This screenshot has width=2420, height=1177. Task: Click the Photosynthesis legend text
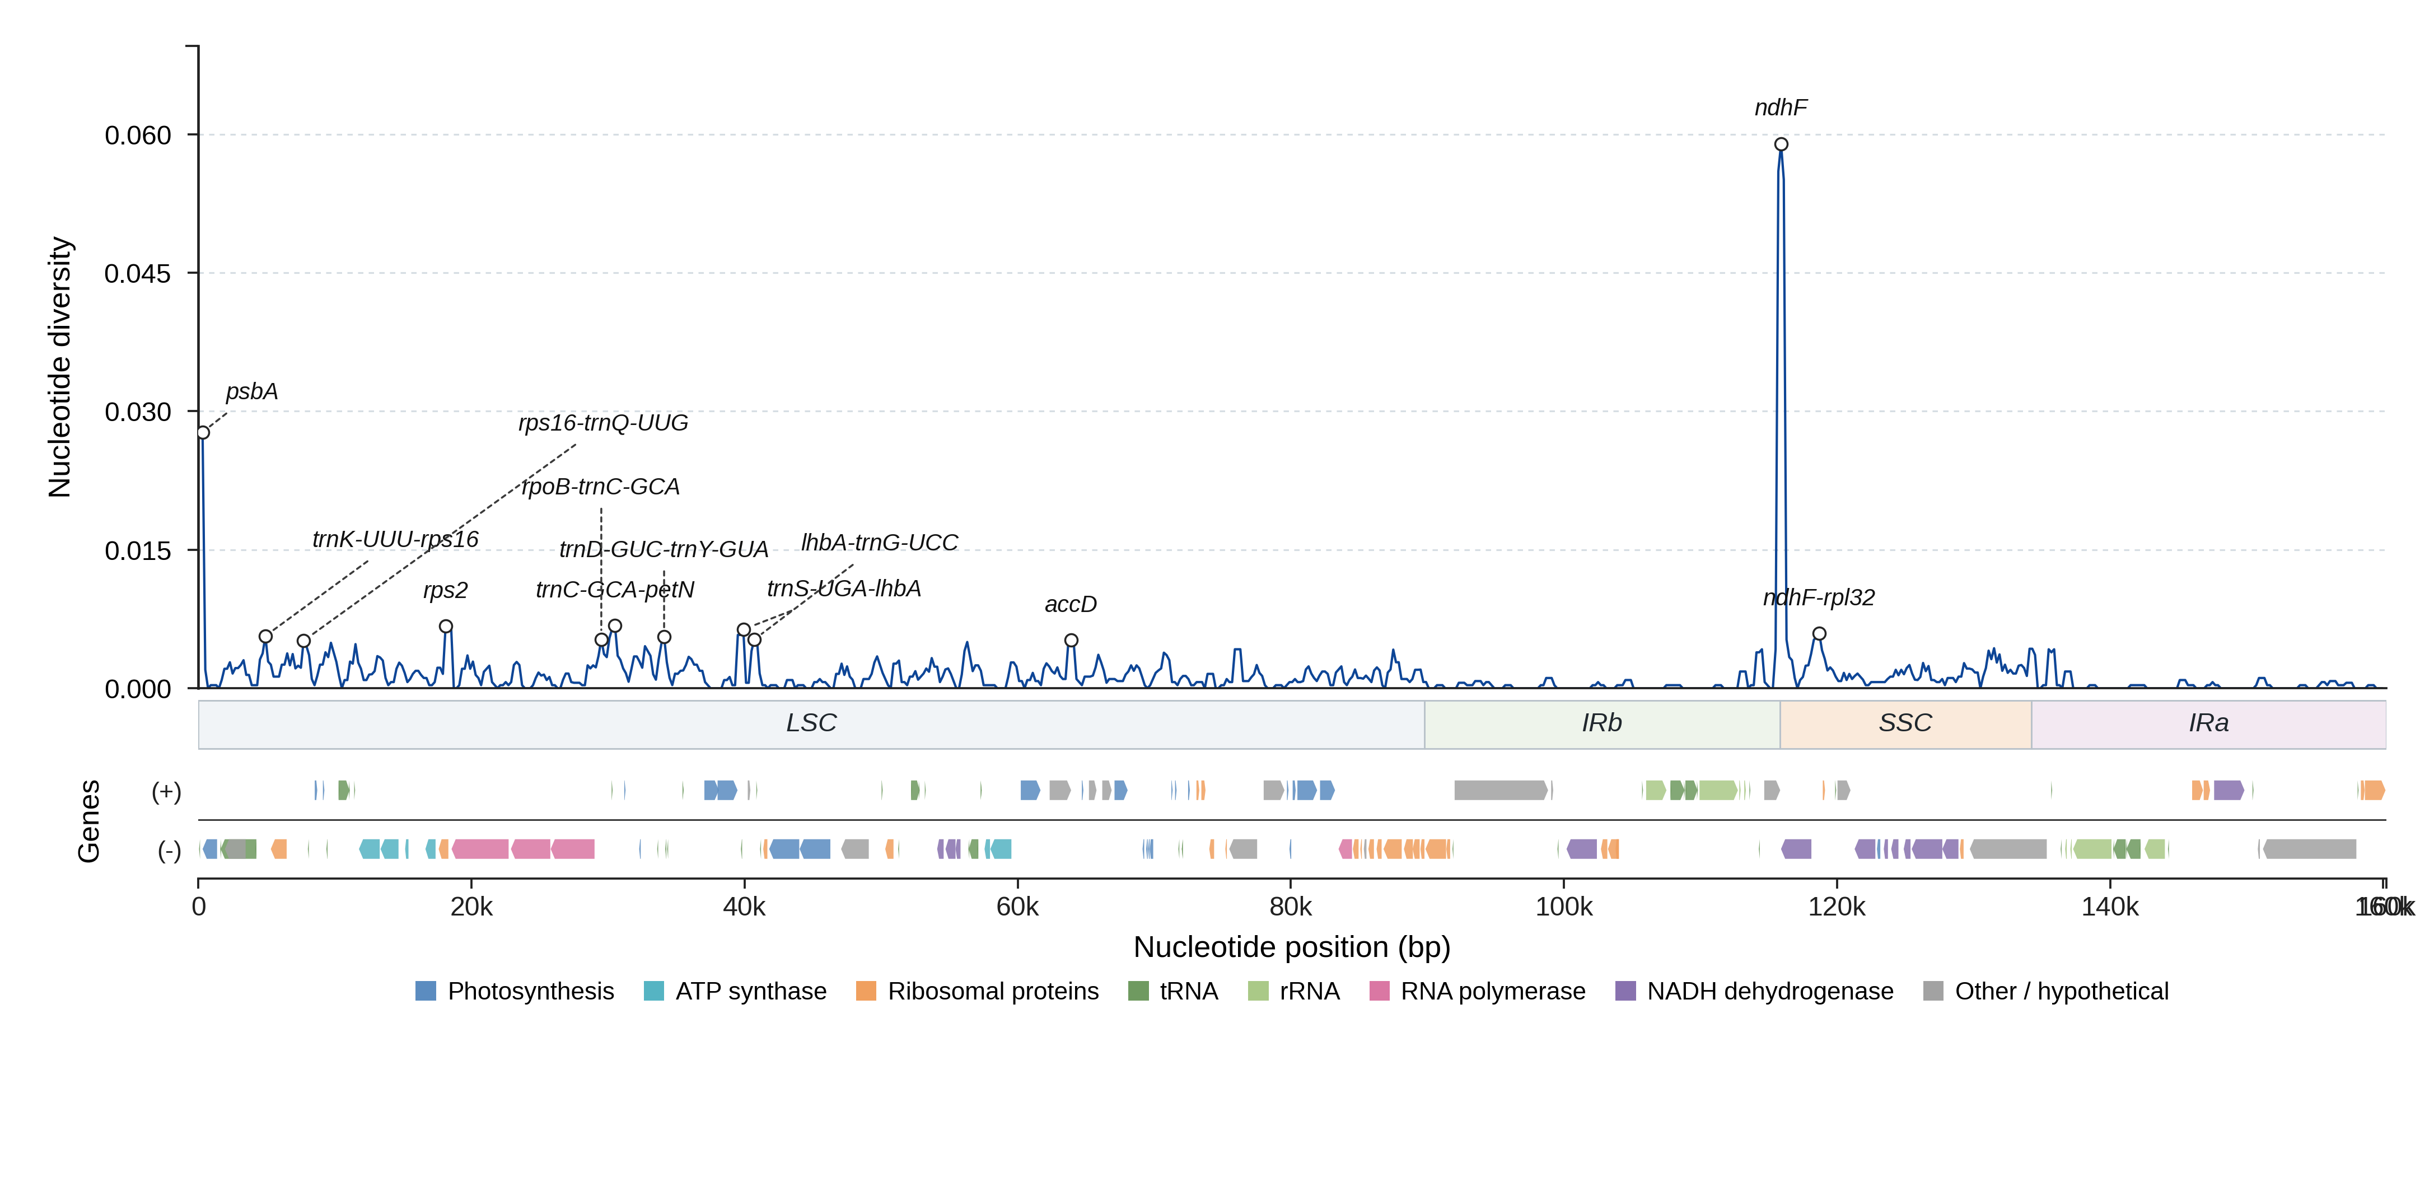[531, 992]
